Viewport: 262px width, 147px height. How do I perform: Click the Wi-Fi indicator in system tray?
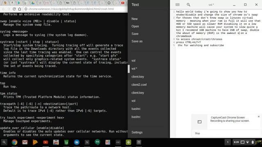pyautogui.click(x=248, y=142)
